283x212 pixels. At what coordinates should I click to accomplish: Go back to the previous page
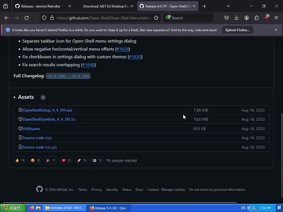[7, 18]
